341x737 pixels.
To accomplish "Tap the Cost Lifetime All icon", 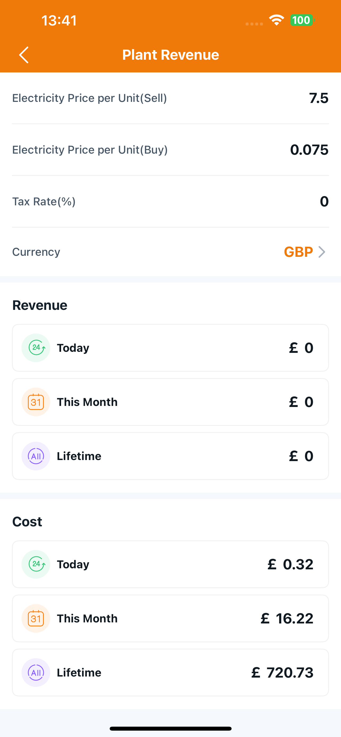I will click(x=36, y=672).
